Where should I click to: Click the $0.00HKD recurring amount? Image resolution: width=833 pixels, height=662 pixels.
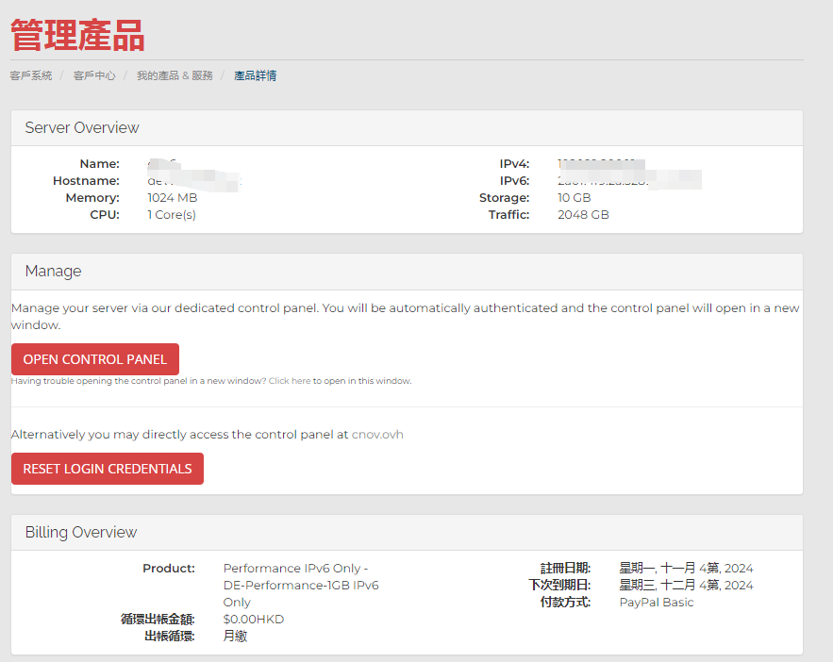(254, 620)
